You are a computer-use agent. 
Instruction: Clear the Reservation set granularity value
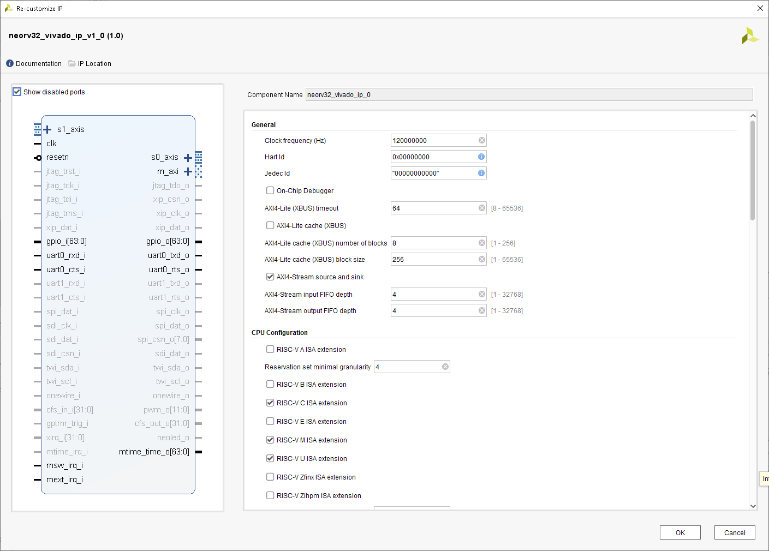pos(445,367)
